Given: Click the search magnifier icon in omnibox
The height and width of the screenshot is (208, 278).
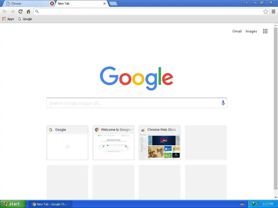Looking at the screenshot, I should [x=37, y=11].
